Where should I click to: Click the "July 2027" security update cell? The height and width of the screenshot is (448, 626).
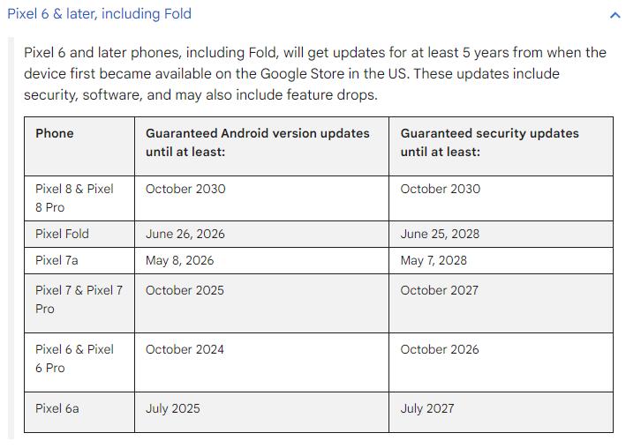click(x=427, y=408)
